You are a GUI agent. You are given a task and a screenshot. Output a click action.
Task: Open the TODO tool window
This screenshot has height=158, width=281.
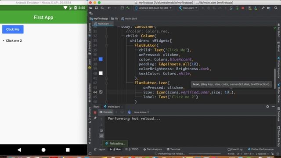point(132,149)
